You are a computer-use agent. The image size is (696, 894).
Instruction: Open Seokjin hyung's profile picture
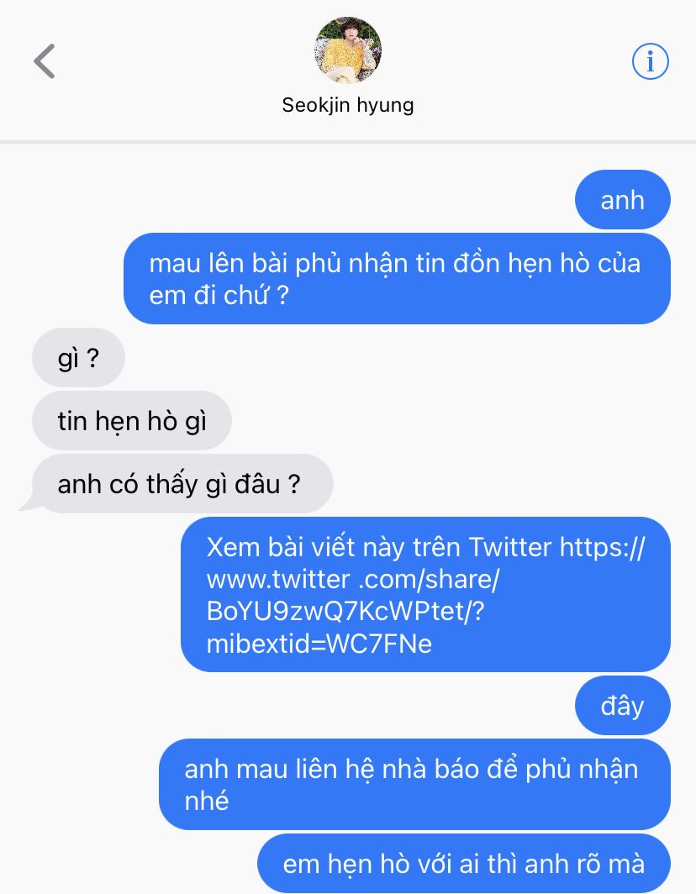348,50
